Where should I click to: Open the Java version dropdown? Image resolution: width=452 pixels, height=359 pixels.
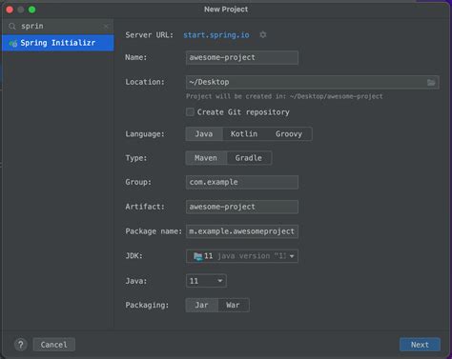click(x=206, y=281)
